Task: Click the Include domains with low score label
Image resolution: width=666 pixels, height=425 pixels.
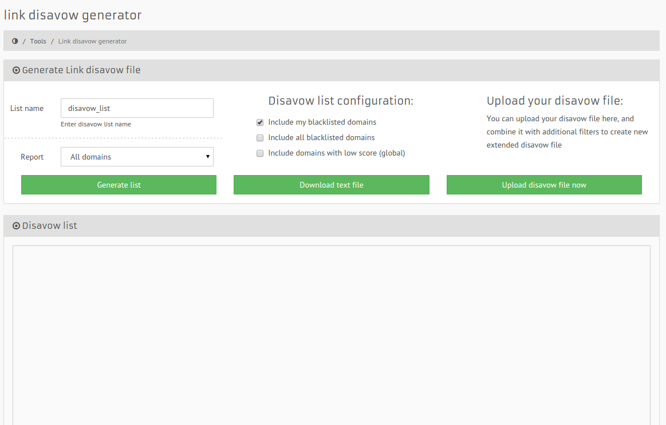Action: (336, 153)
